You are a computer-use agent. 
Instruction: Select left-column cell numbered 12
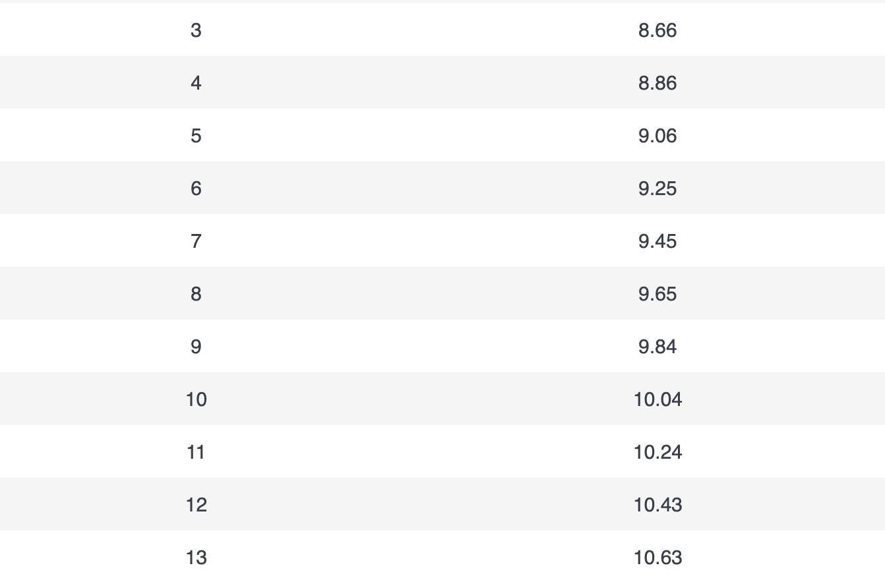point(196,505)
